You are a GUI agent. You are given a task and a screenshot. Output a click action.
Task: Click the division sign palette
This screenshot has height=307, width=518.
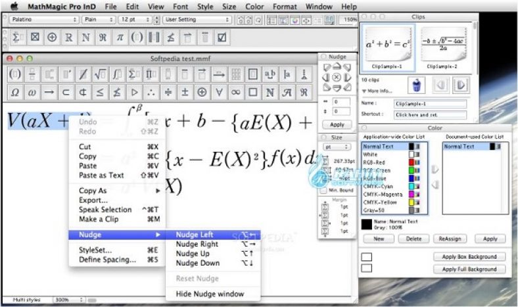click(168, 92)
